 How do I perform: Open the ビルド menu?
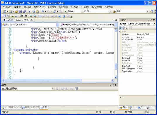pos(52,7)
